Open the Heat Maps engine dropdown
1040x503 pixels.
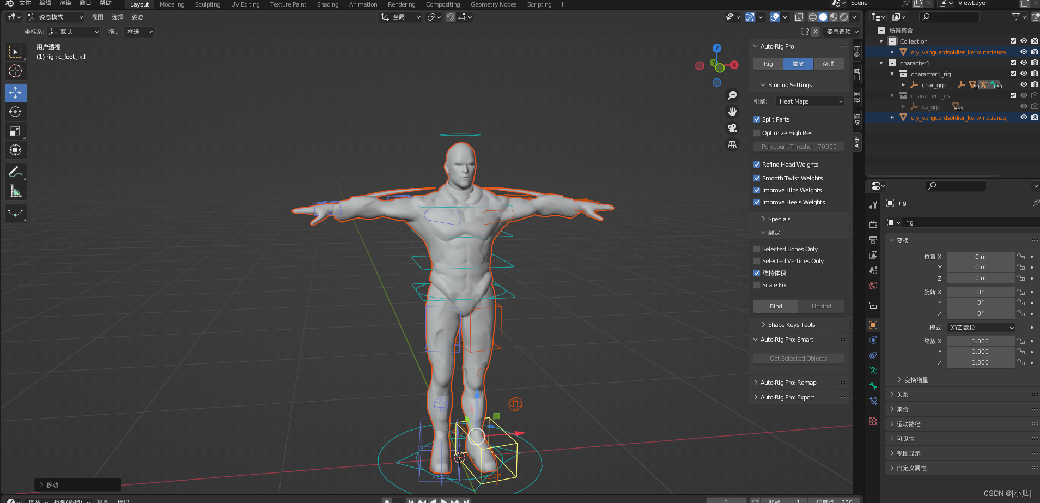tap(810, 101)
